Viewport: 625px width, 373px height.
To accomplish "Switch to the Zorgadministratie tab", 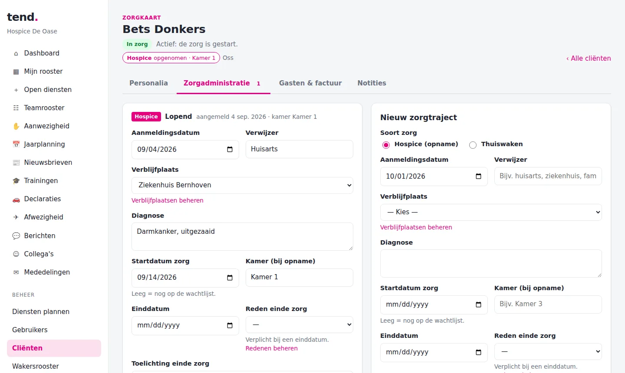I will click(x=223, y=83).
